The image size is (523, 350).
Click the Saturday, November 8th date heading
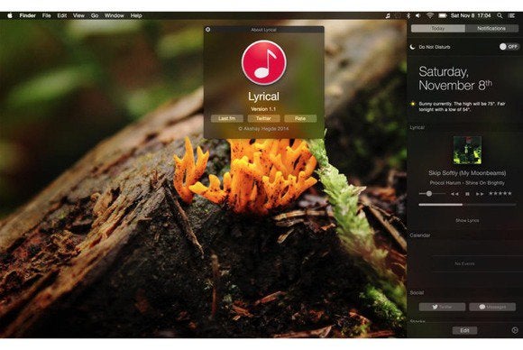click(455, 78)
